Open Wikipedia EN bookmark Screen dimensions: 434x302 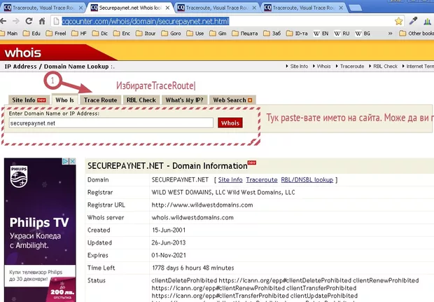pyautogui.click(x=321, y=34)
